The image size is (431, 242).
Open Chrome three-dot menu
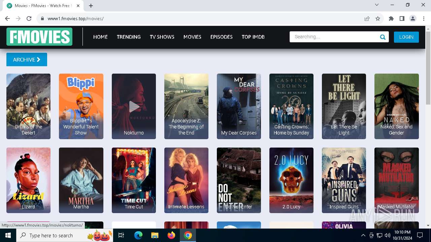coord(424,18)
